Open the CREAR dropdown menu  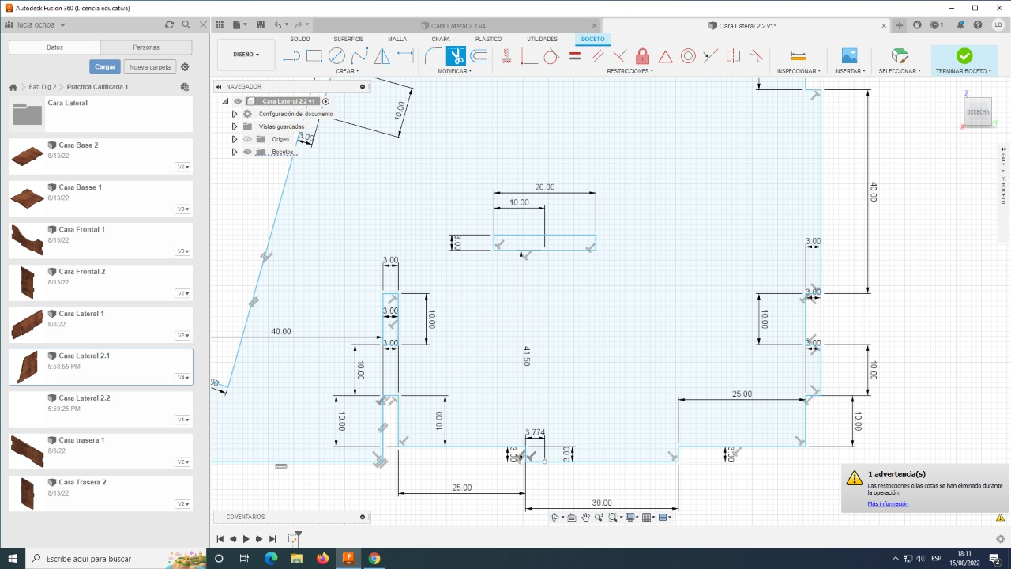click(348, 71)
